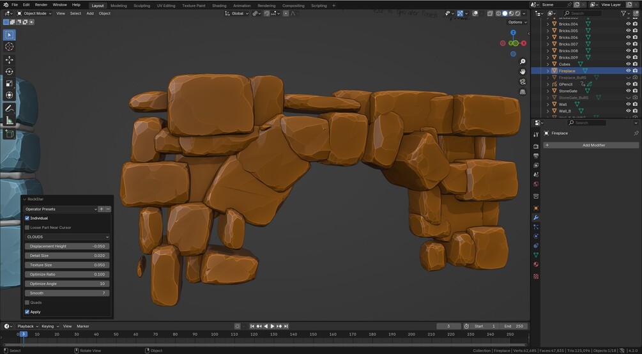This screenshot has height=354, width=642.
Task: Adjust the Displacement Height slider
Action: (x=67, y=246)
